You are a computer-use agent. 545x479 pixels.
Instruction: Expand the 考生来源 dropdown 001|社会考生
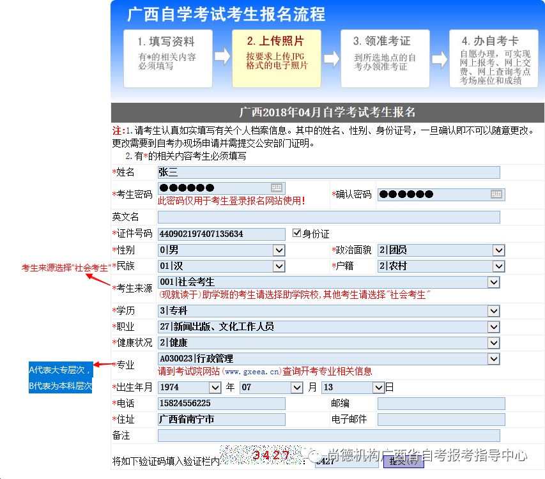(329, 282)
